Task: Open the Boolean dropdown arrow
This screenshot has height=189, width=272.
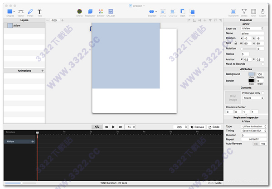Action: 156,11
